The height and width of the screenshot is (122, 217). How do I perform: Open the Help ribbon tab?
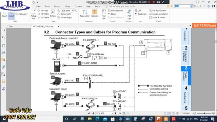point(88,6)
